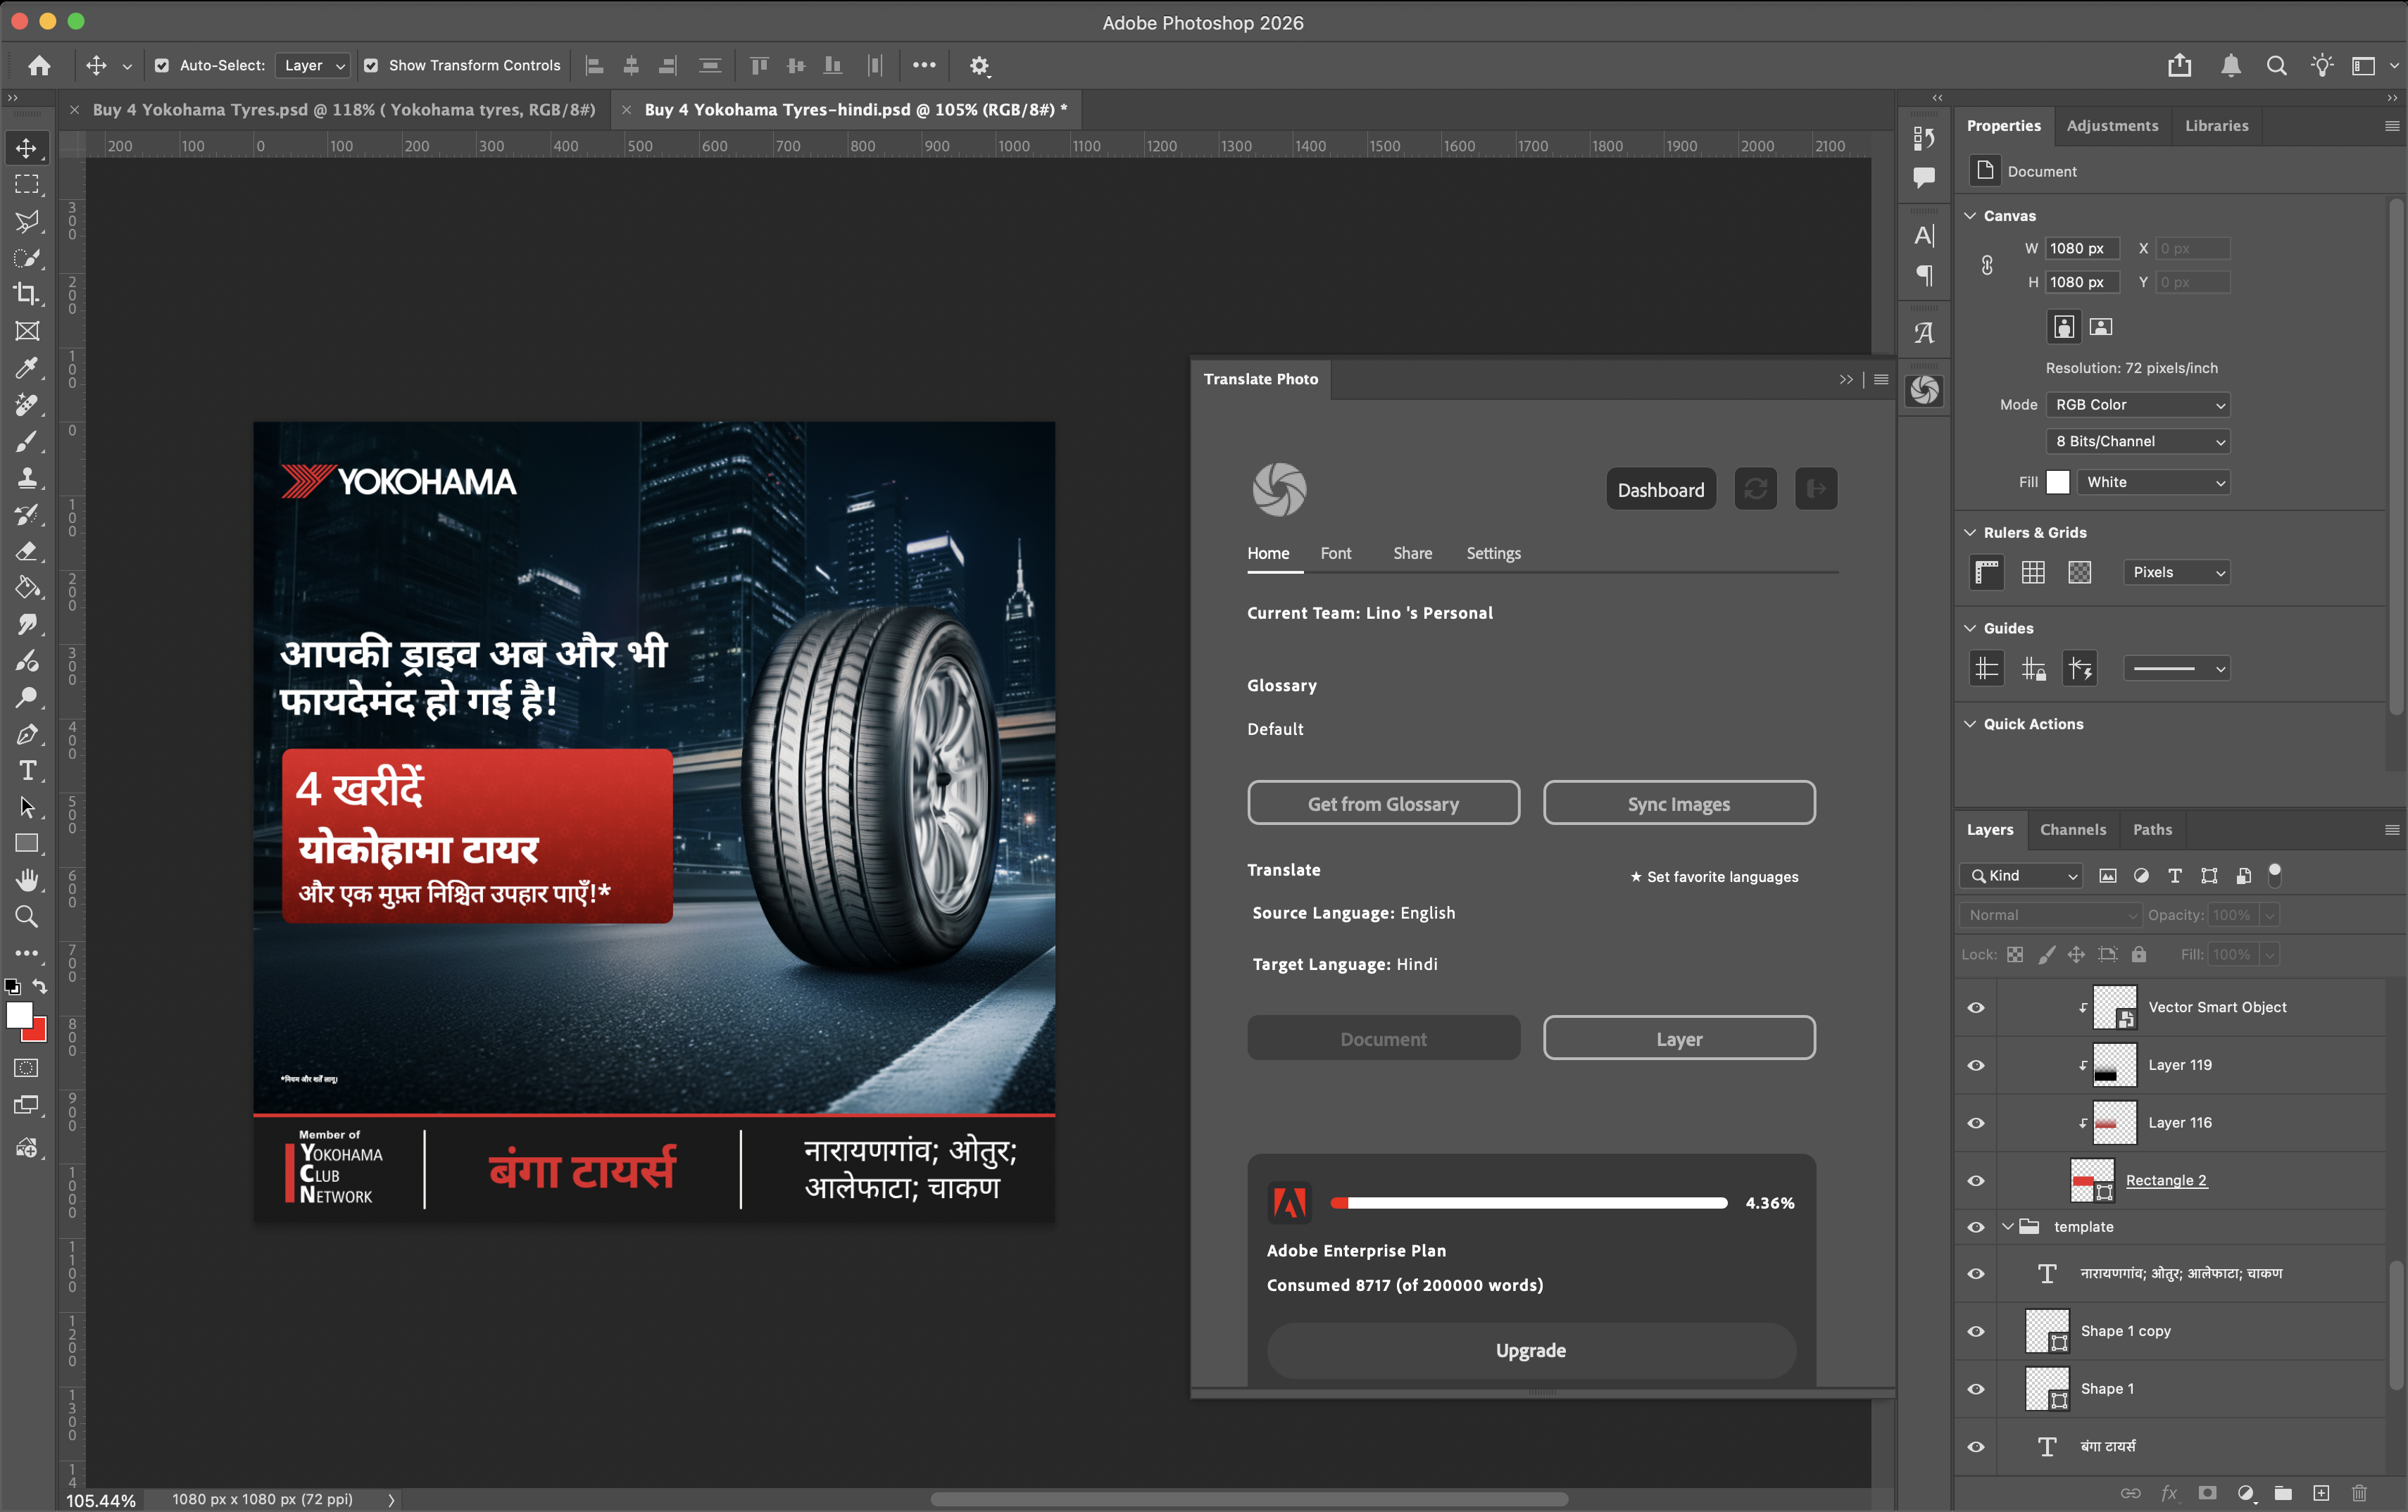Delete layer using the trash icon

click(2360, 1493)
